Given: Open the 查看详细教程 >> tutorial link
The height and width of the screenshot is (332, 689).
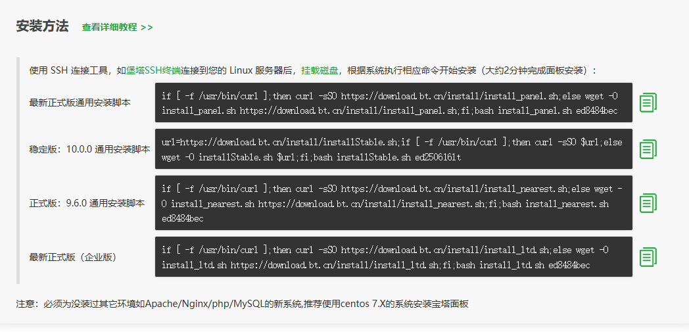Looking at the screenshot, I should [117, 27].
